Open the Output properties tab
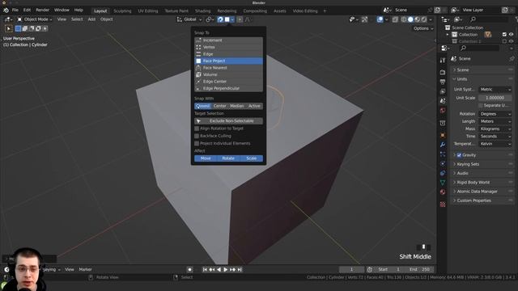518x291 pixels. click(x=443, y=82)
